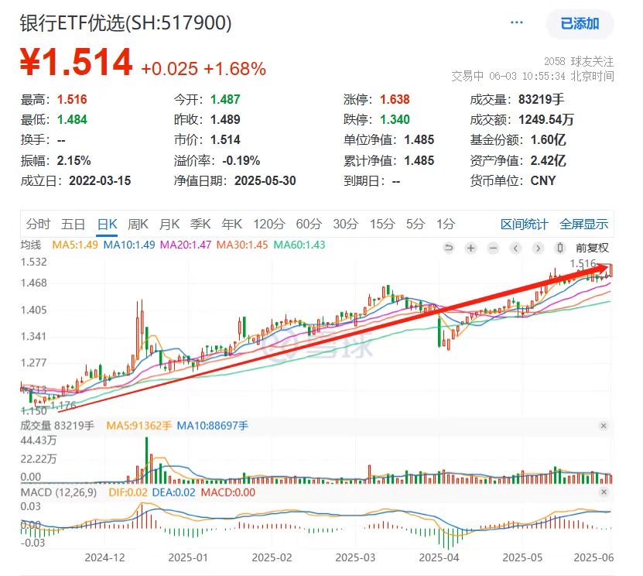Select the 季K tab

200,224
